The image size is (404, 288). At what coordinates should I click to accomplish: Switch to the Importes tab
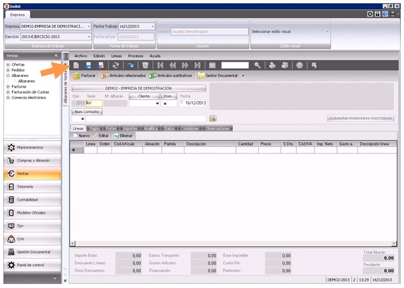pos(130,128)
